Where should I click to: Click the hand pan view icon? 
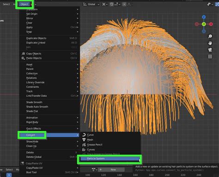tap(210, 43)
